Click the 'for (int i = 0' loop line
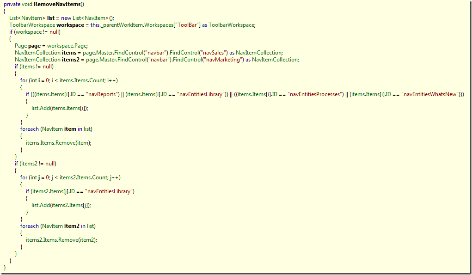 pyautogui.click(x=69, y=80)
